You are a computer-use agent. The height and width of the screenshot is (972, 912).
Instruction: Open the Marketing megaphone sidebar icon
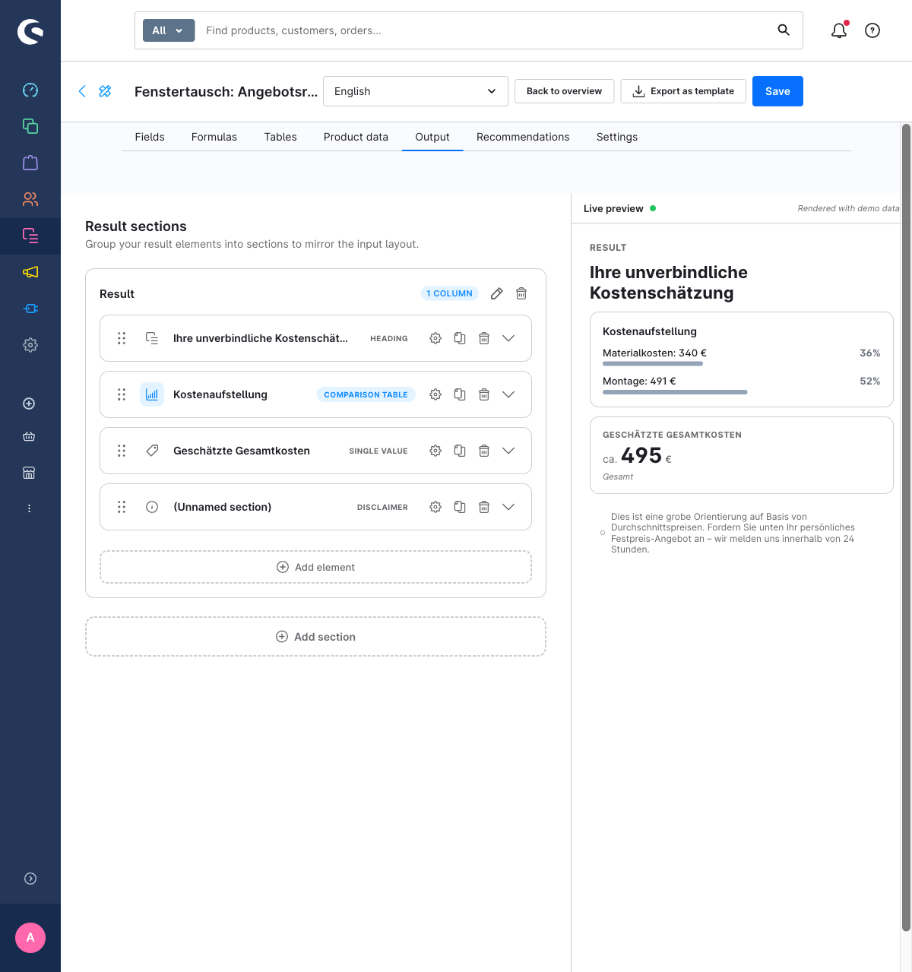(30, 272)
